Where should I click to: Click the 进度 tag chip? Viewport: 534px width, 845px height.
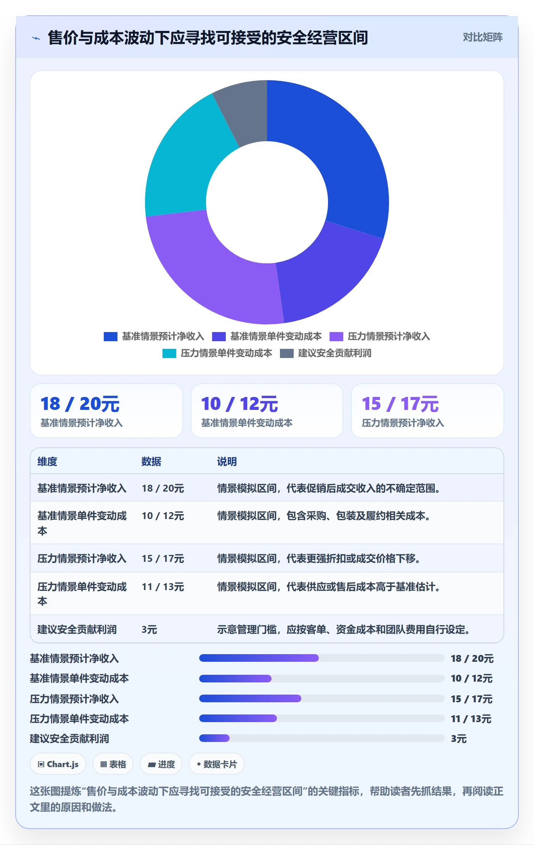161,764
